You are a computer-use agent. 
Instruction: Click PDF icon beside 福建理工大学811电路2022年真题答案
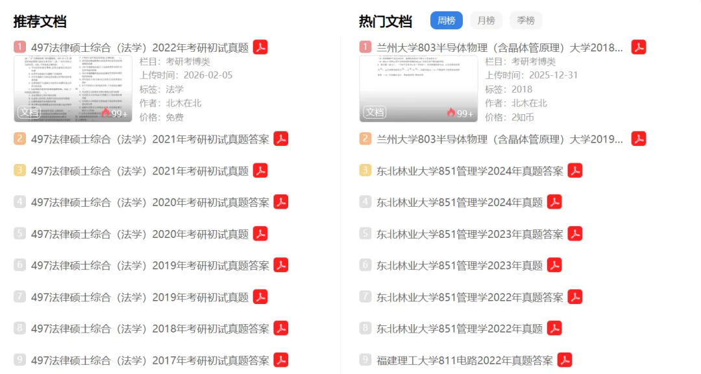565,360
